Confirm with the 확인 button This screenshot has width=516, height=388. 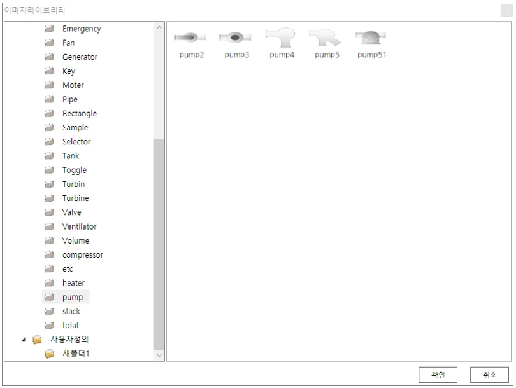click(438, 375)
